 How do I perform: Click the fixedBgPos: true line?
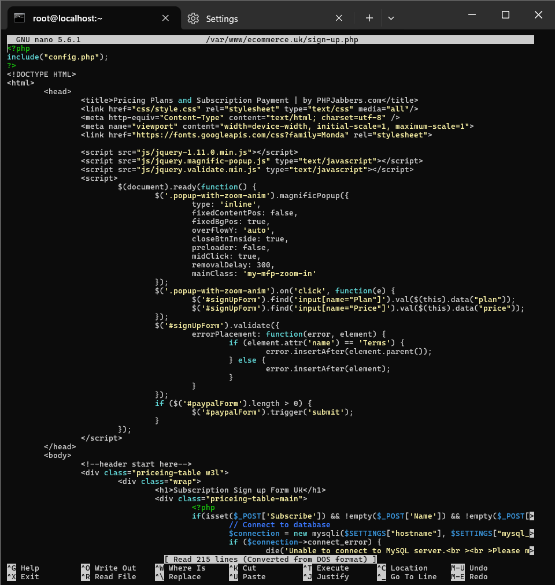pos(231,221)
